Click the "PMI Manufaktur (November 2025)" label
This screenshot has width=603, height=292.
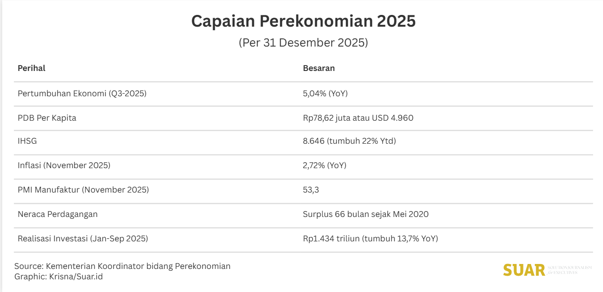pyautogui.click(x=83, y=190)
